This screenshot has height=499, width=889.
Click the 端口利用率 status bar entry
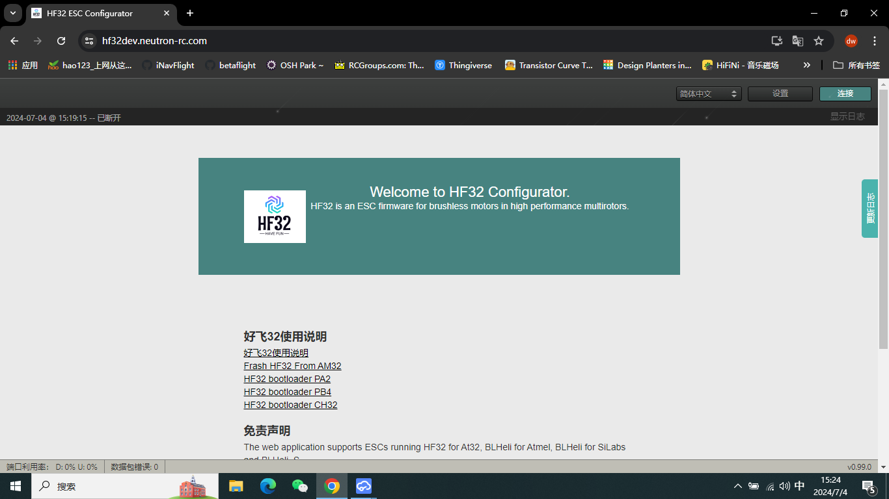tap(52, 467)
